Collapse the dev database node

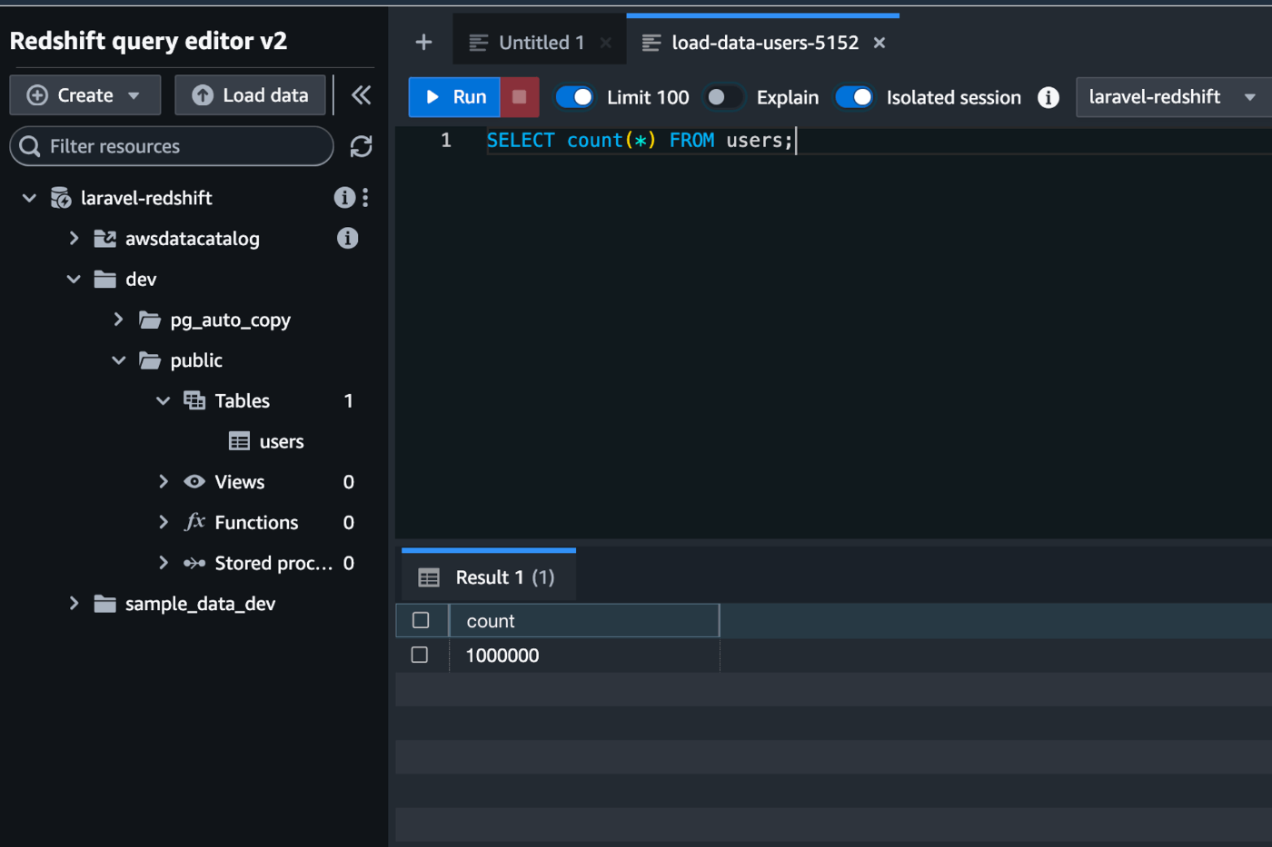(x=74, y=279)
